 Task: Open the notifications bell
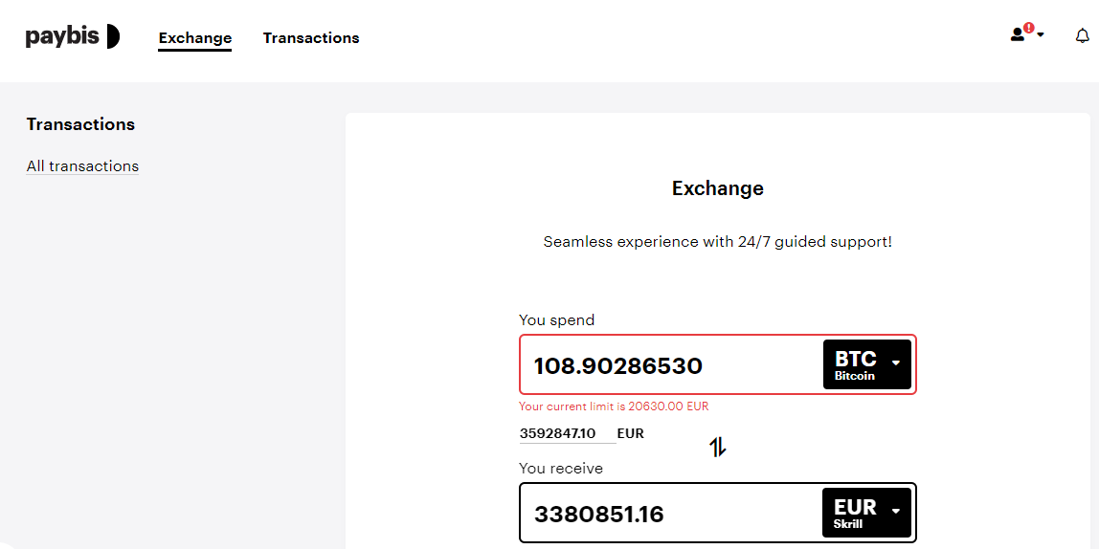[x=1082, y=35]
